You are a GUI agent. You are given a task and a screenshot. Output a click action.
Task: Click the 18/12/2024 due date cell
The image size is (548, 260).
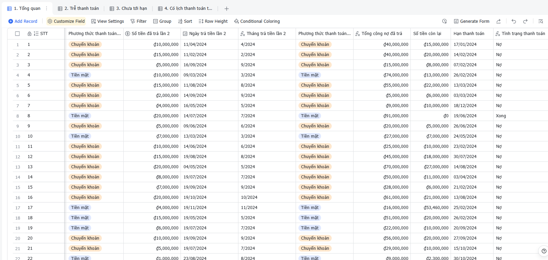tap(472, 106)
